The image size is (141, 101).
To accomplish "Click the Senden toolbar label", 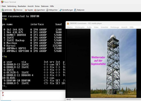I will (x=30, y=10).
